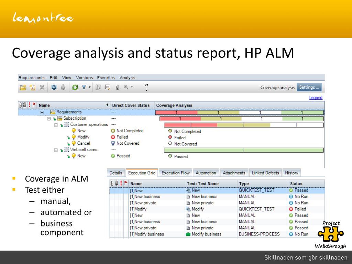Image resolution: width=352 pixels, height=264 pixels.
Task: Select the [1]Modify business row
Action: click(x=217, y=234)
